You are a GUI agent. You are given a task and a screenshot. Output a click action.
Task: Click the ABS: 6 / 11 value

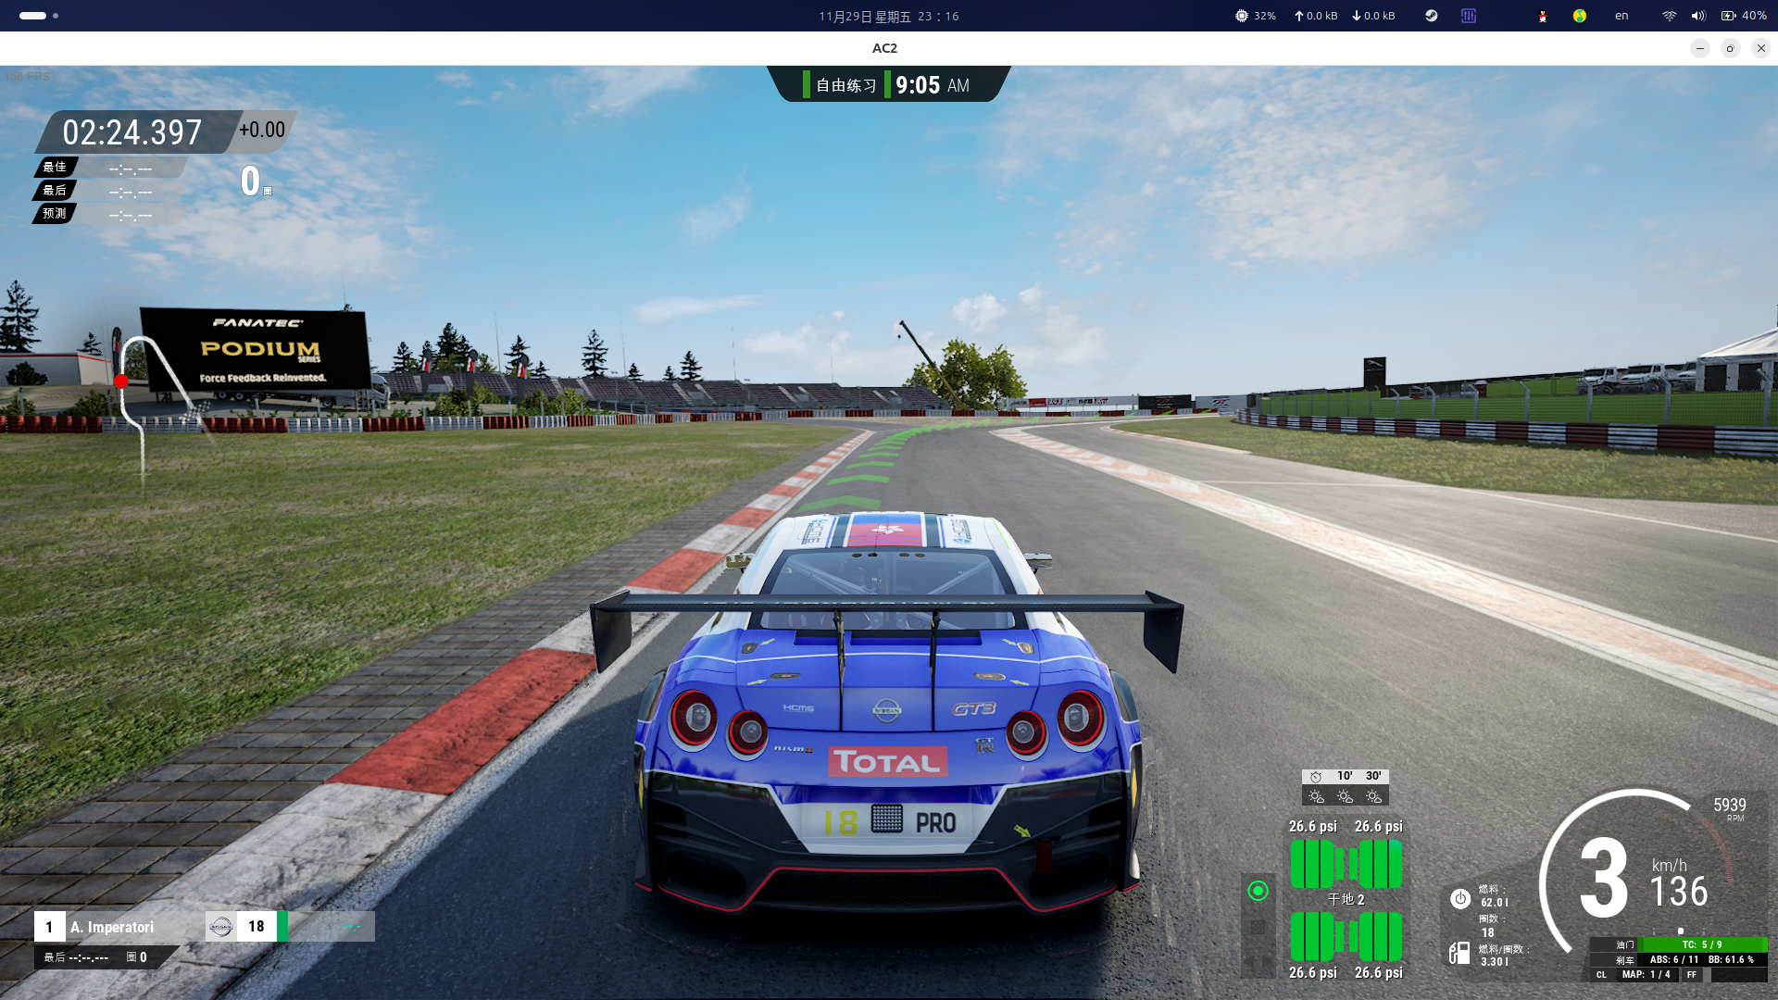(1674, 959)
